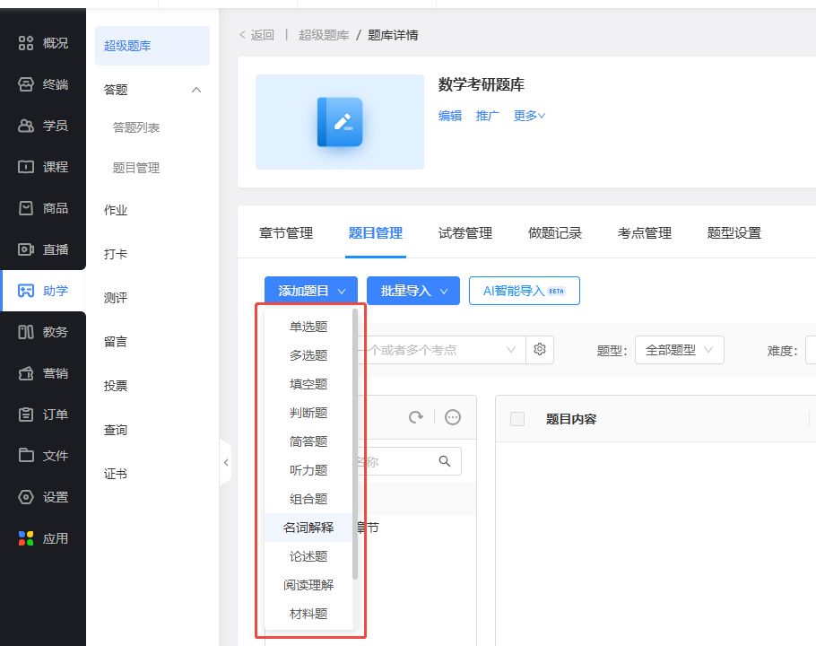Open the 题型 全部题型 dropdown
Viewport: 816px width, 646px height.
pos(679,350)
